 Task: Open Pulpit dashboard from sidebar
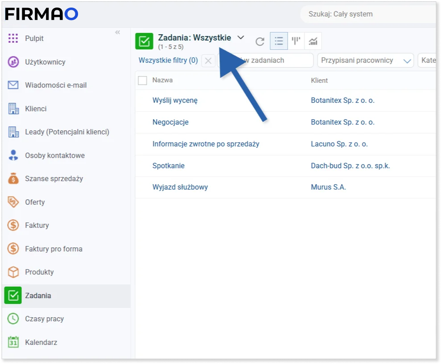tap(34, 38)
